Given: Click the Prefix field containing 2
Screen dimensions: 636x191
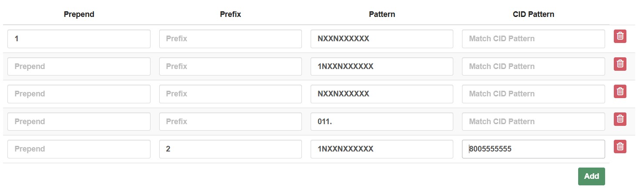Looking at the screenshot, I should coord(230,149).
